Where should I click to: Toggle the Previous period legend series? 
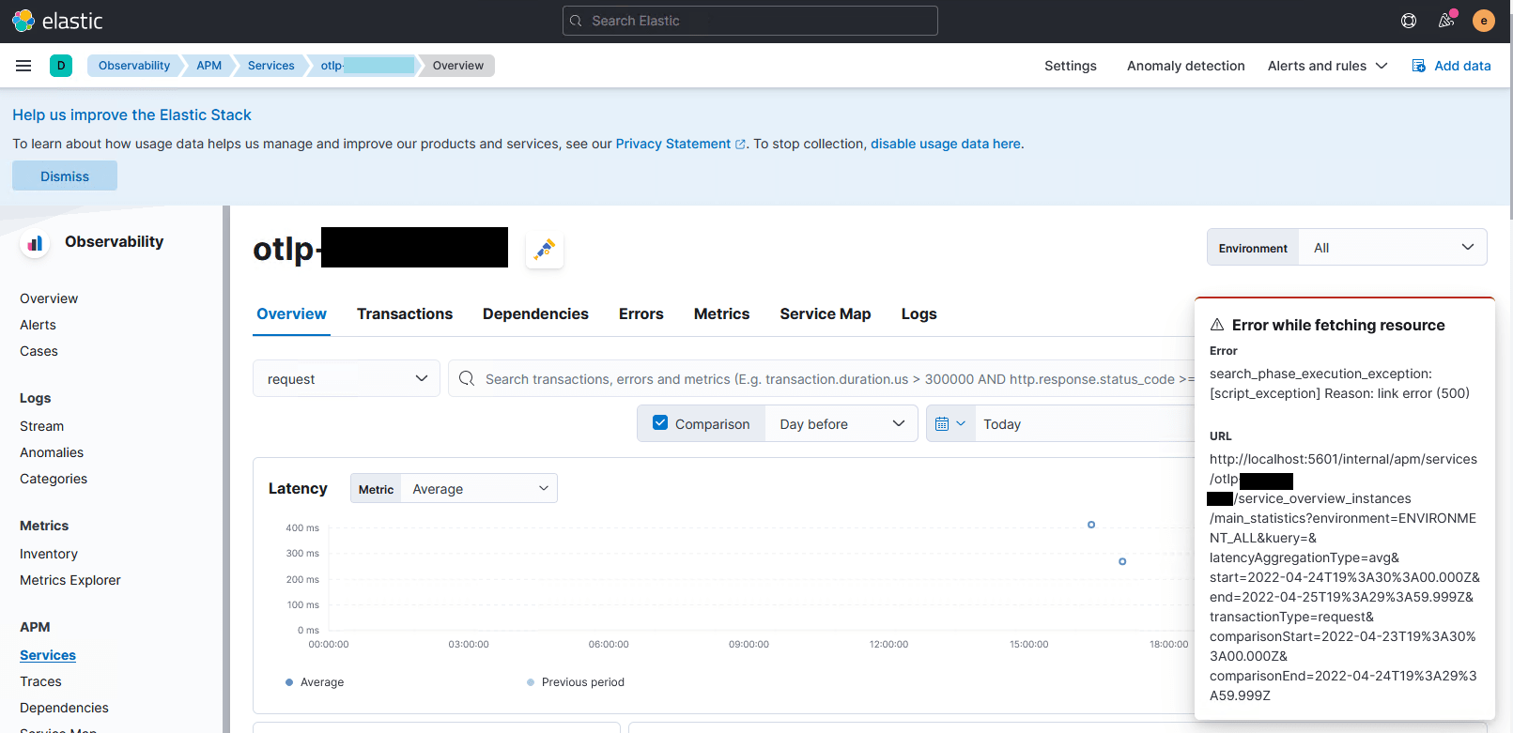(x=576, y=682)
